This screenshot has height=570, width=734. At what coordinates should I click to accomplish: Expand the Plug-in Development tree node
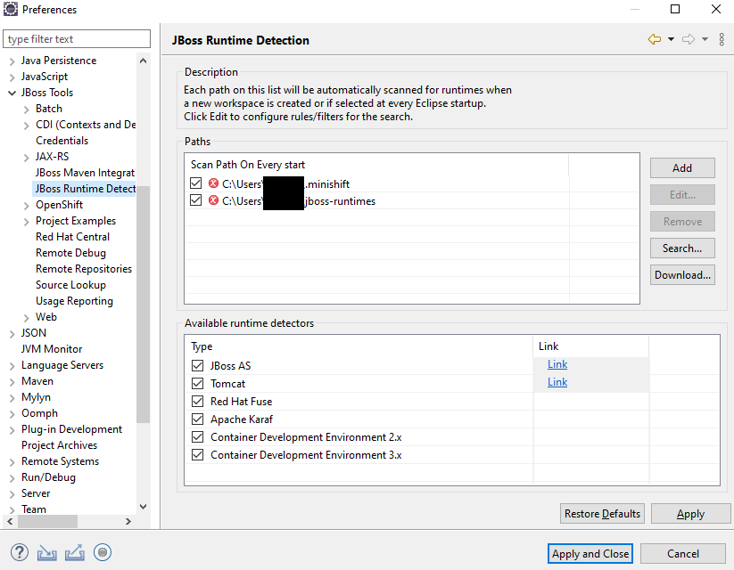click(12, 430)
